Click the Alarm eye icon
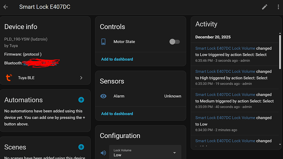The image size is (283, 159). coord(103,96)
